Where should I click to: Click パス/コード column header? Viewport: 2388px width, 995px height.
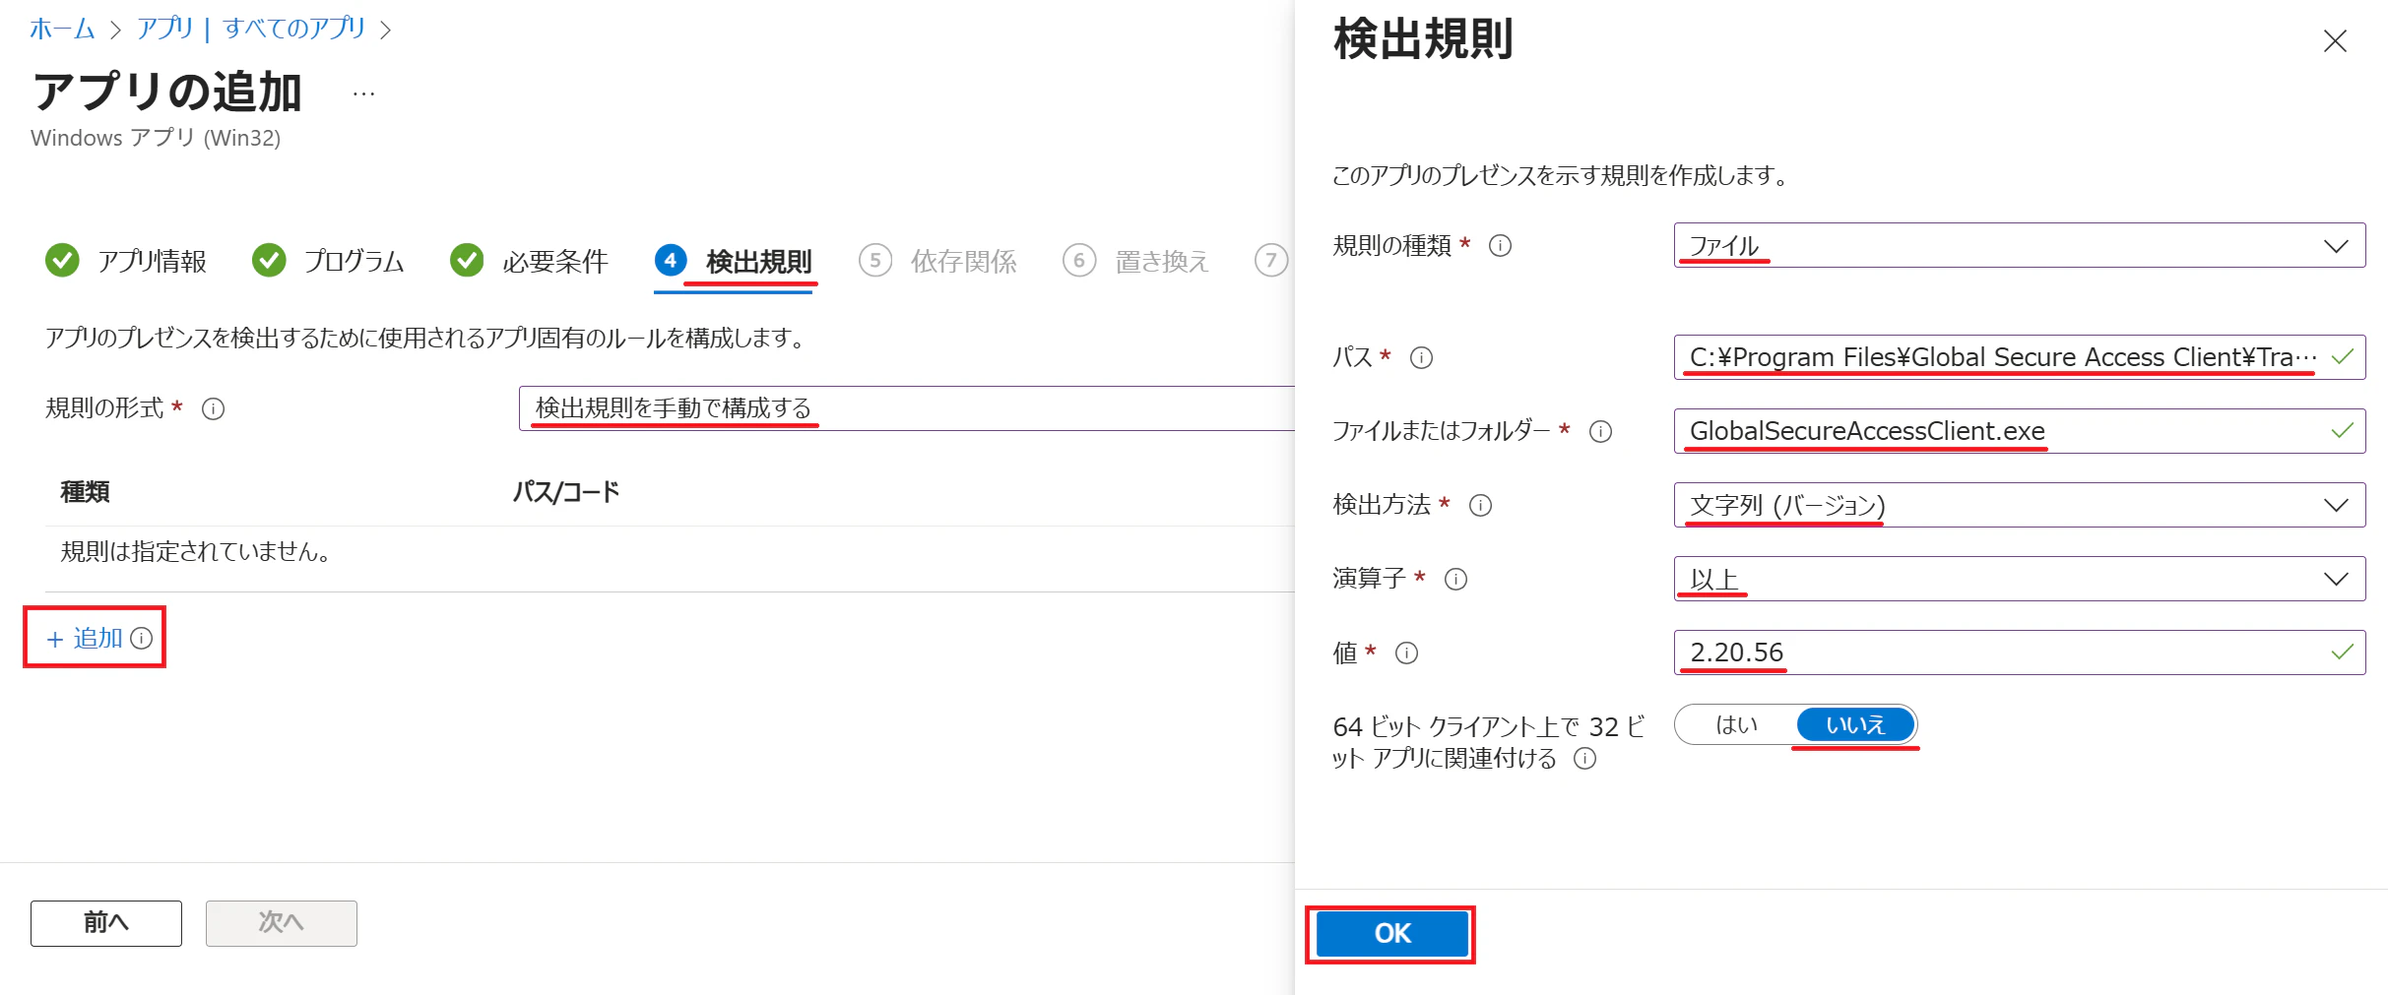pyautogui.click(x=566, y=492)
